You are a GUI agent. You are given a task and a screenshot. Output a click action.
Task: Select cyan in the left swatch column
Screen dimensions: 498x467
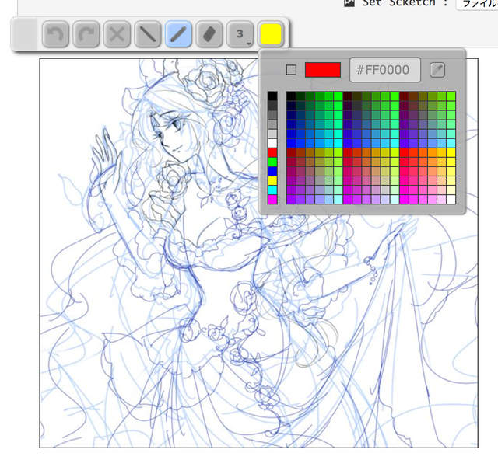click(272, 190)
